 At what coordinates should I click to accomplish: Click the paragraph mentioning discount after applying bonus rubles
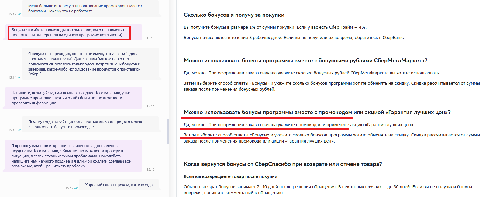(332, 86)
